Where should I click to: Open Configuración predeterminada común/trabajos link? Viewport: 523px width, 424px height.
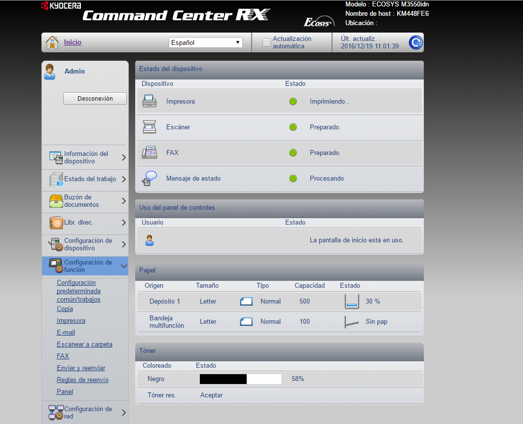coord(79,291)
